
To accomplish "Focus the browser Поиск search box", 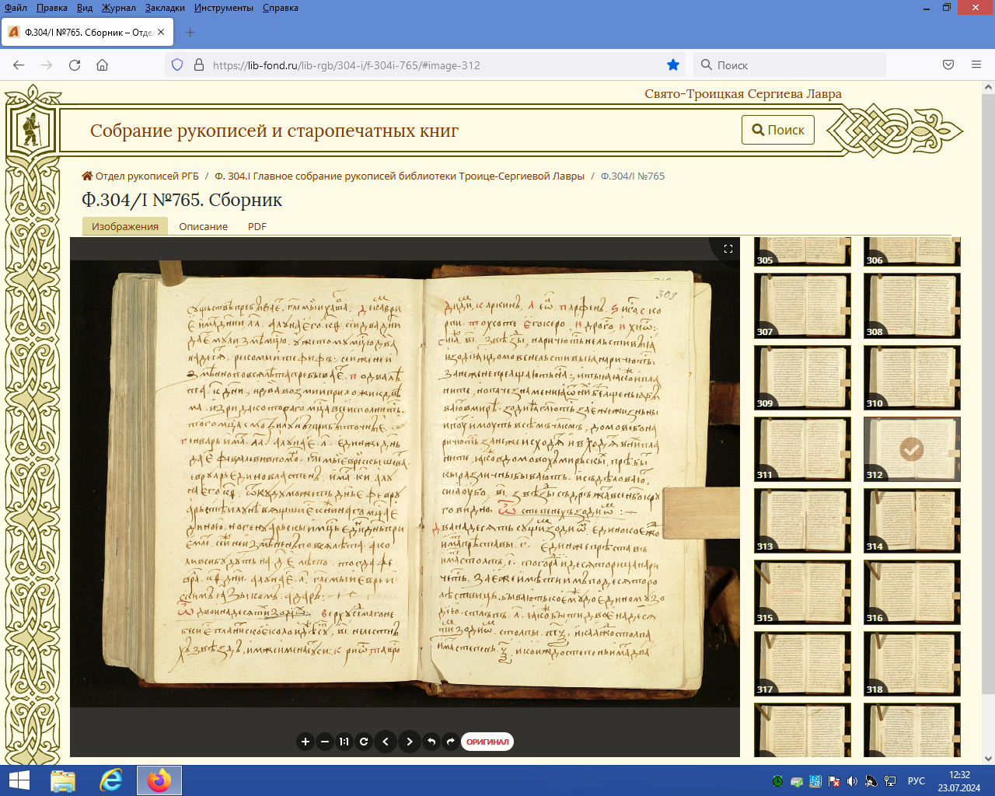I will (789, 65).
